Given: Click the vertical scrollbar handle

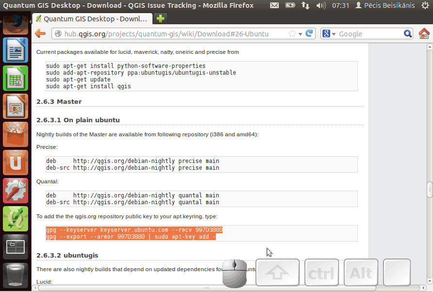Looking at the screenshot, I should (430, 190).
